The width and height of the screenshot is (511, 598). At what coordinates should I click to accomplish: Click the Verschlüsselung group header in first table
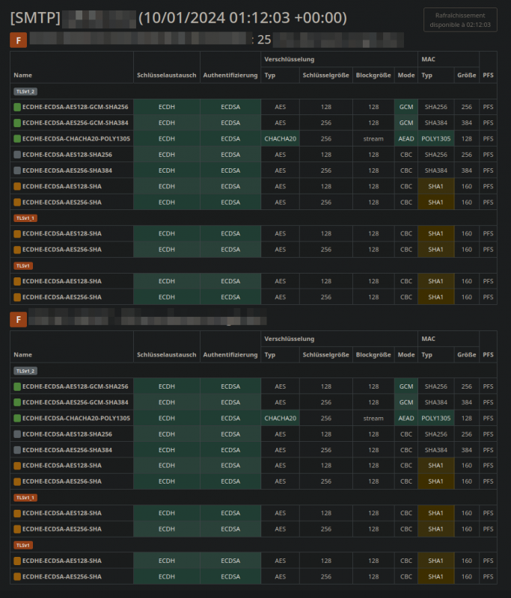pos(289,59)
